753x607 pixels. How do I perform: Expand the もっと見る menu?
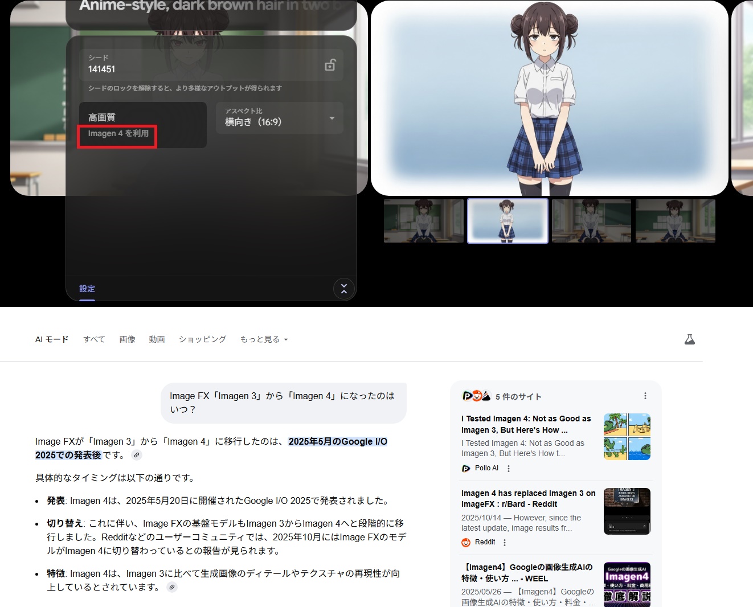(264, 339)
